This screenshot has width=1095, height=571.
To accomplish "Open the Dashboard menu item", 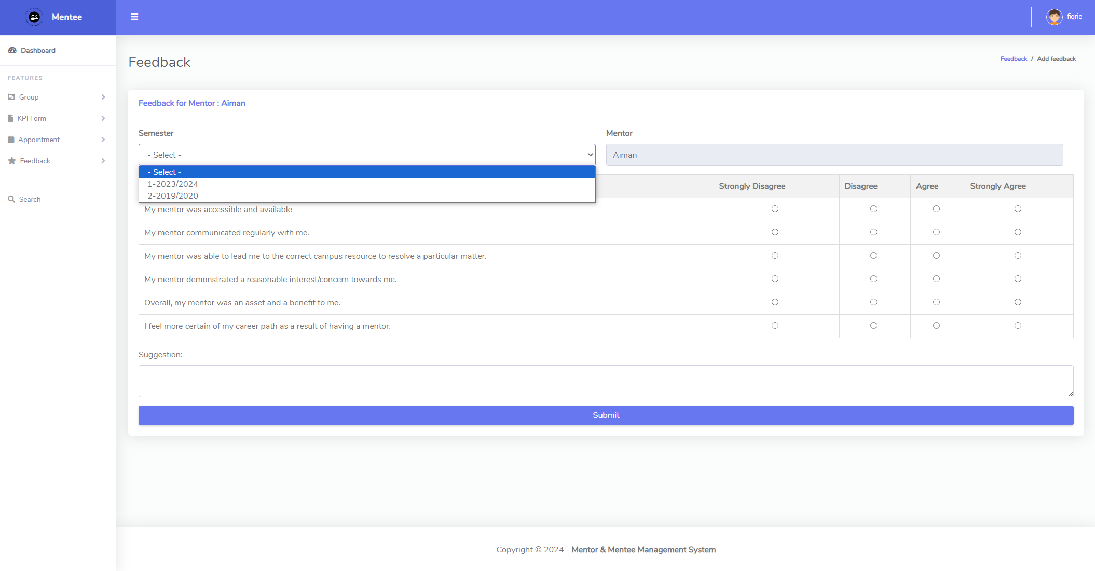I will coord(38,50).
